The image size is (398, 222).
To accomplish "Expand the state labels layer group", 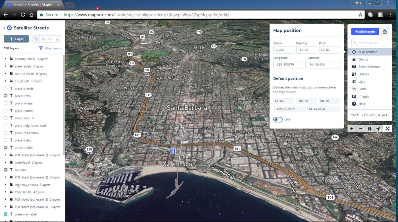I will pyautogui.click(x=5, y=66).
